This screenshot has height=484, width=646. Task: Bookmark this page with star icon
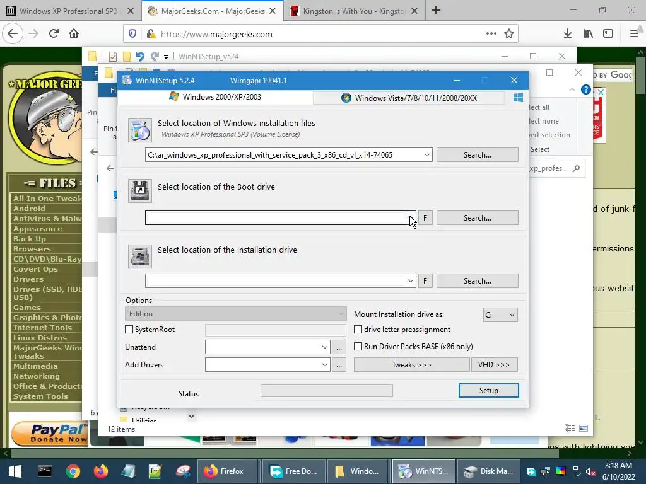coord(509,34)
